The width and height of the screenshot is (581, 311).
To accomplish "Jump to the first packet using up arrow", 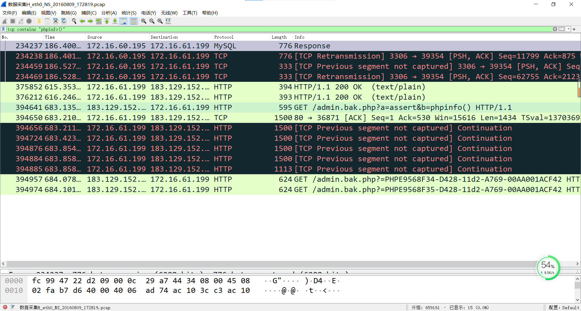I will pyautogui.click(x=107, y=21).
